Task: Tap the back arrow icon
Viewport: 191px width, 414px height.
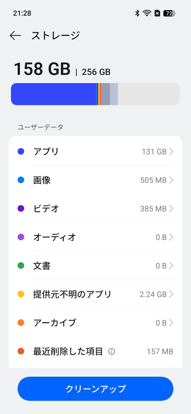Action: pos(15,35)
